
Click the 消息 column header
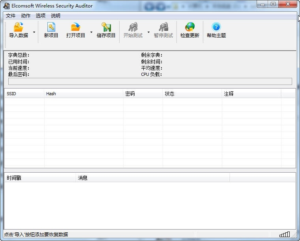coord(153,178)
